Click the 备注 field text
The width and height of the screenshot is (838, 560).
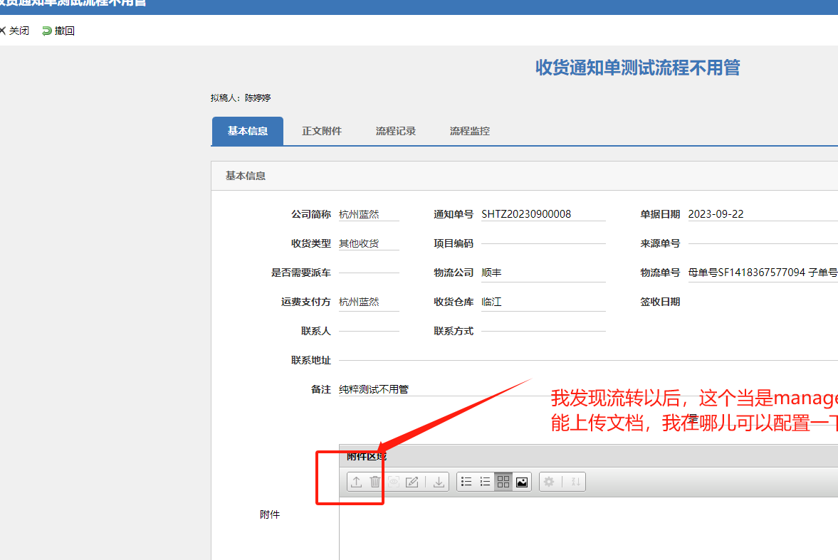[374, 389]
